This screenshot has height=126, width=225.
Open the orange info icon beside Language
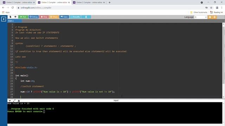click(x=210, y=17)
